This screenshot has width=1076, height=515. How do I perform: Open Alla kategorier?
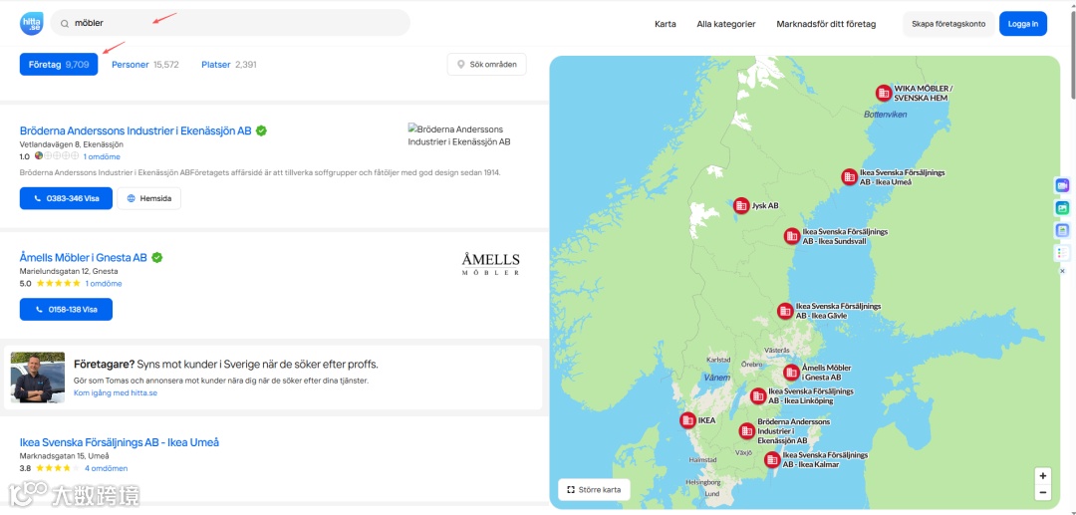click(x=726, y=24)
